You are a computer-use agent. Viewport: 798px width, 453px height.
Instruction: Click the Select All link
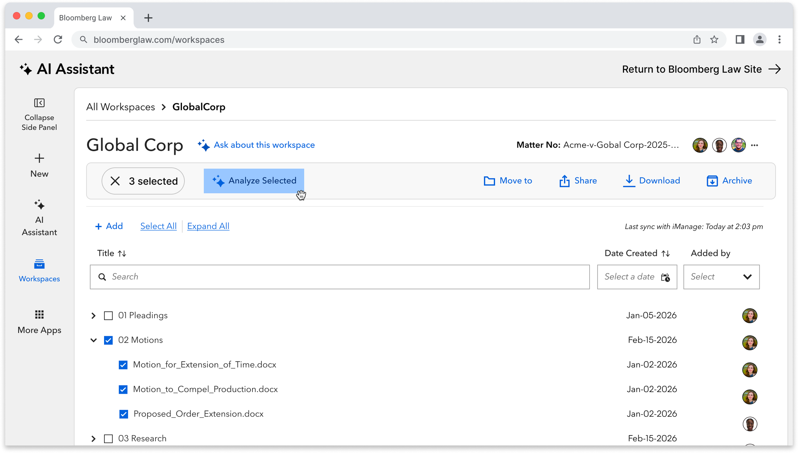coord(158,226)
